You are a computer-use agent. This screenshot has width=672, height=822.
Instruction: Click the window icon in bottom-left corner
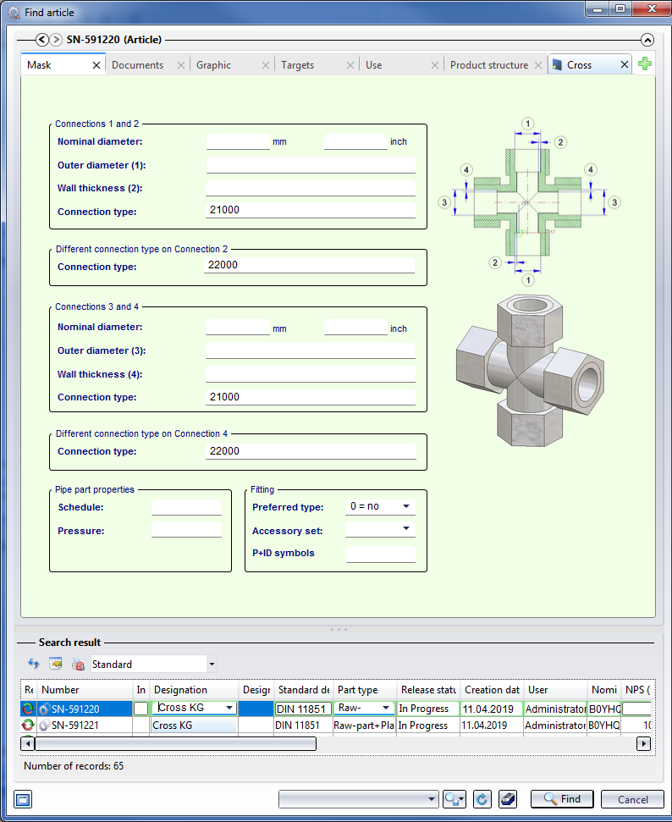(x=23, y=799)
